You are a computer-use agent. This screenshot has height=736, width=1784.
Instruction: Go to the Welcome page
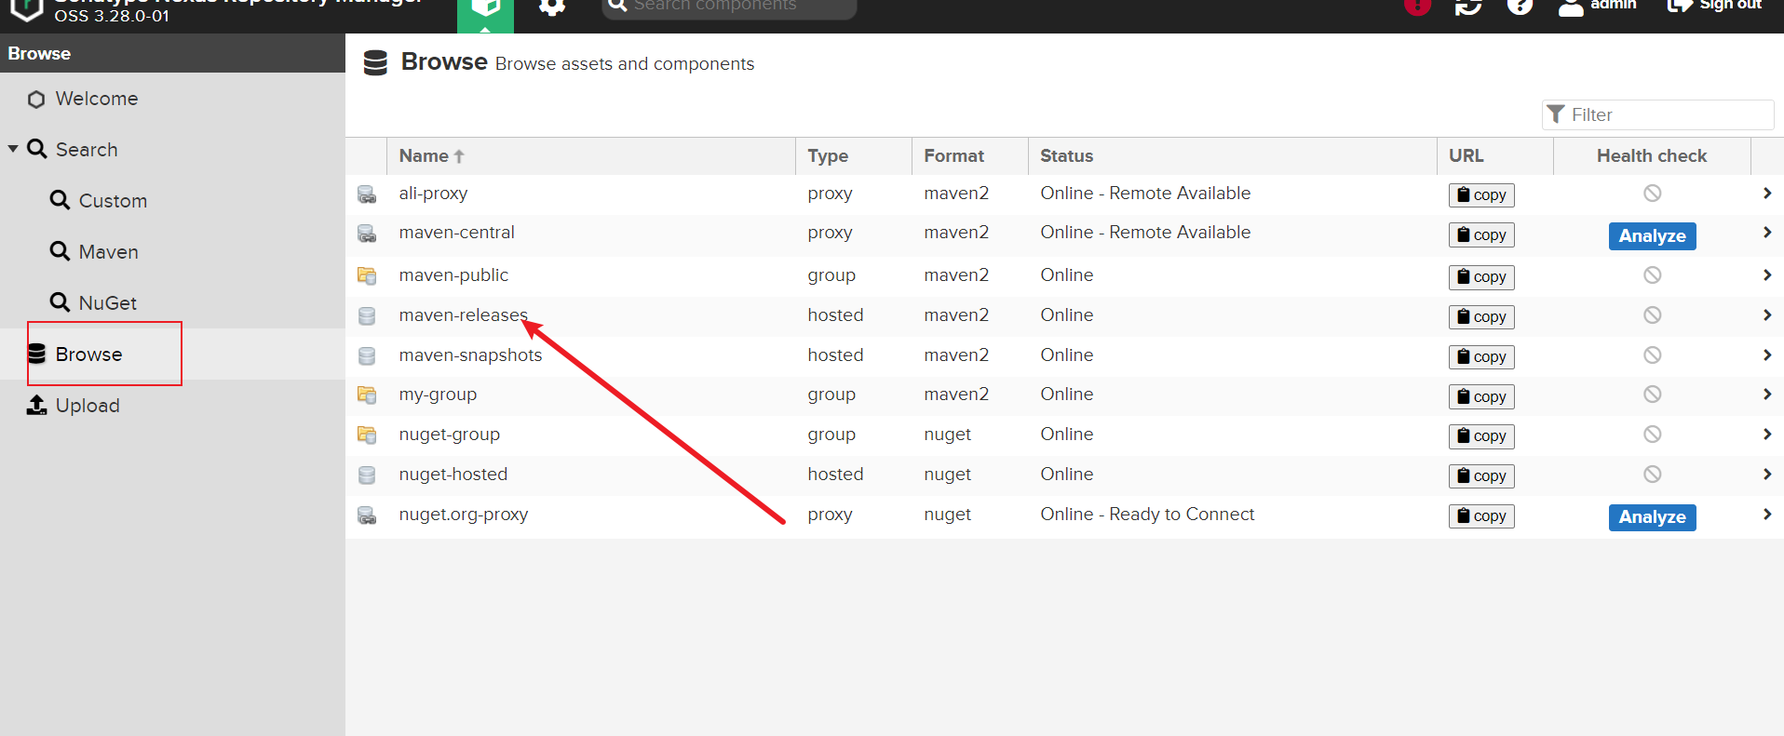pyautogui.click(x=96, y=99)
